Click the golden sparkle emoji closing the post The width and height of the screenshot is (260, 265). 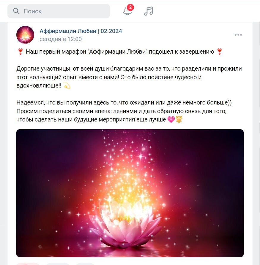(x=179, y=119)
